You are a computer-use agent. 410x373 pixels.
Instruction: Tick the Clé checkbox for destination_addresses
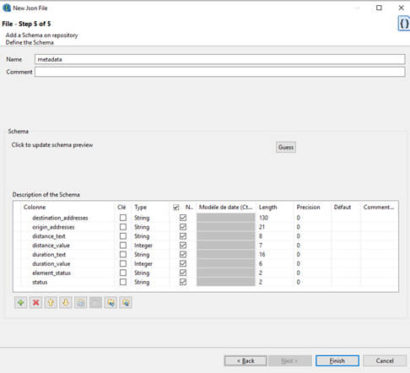(123, 218)
